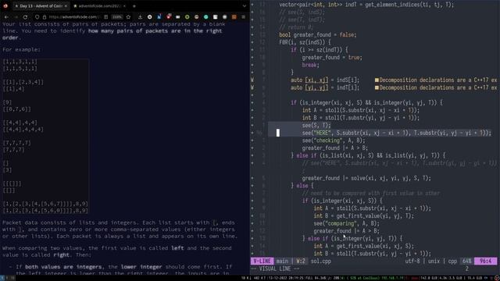The height and width of the screenshot is (281, 500).
Task: Click the sol.cpp filename in statusline
Action: tap(321, 261)
